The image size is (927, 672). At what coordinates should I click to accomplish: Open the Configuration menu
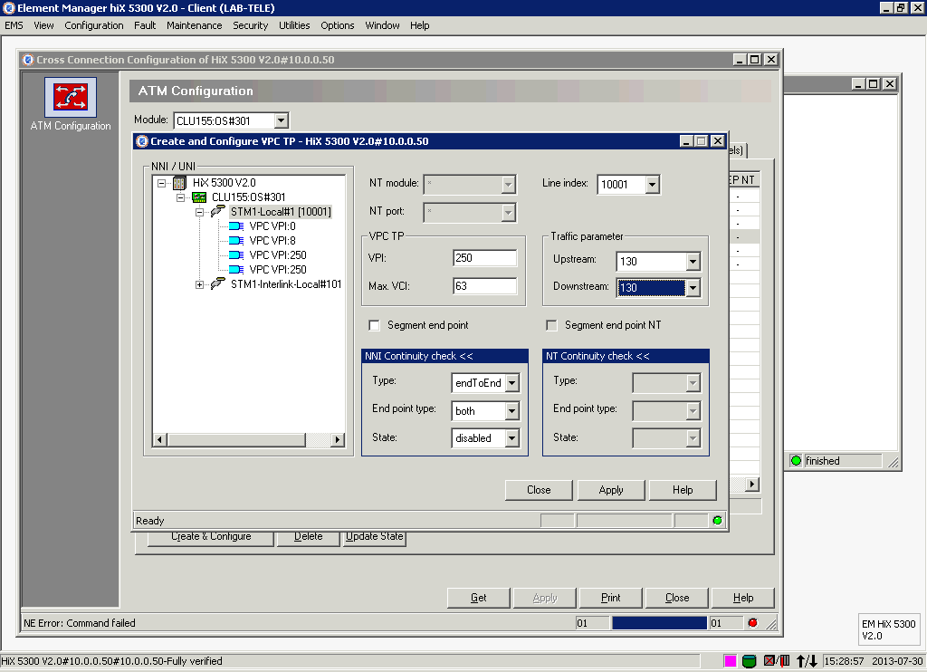tap(94, 25)
